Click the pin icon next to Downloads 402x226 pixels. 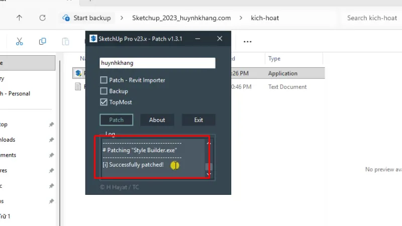point(52,140)
